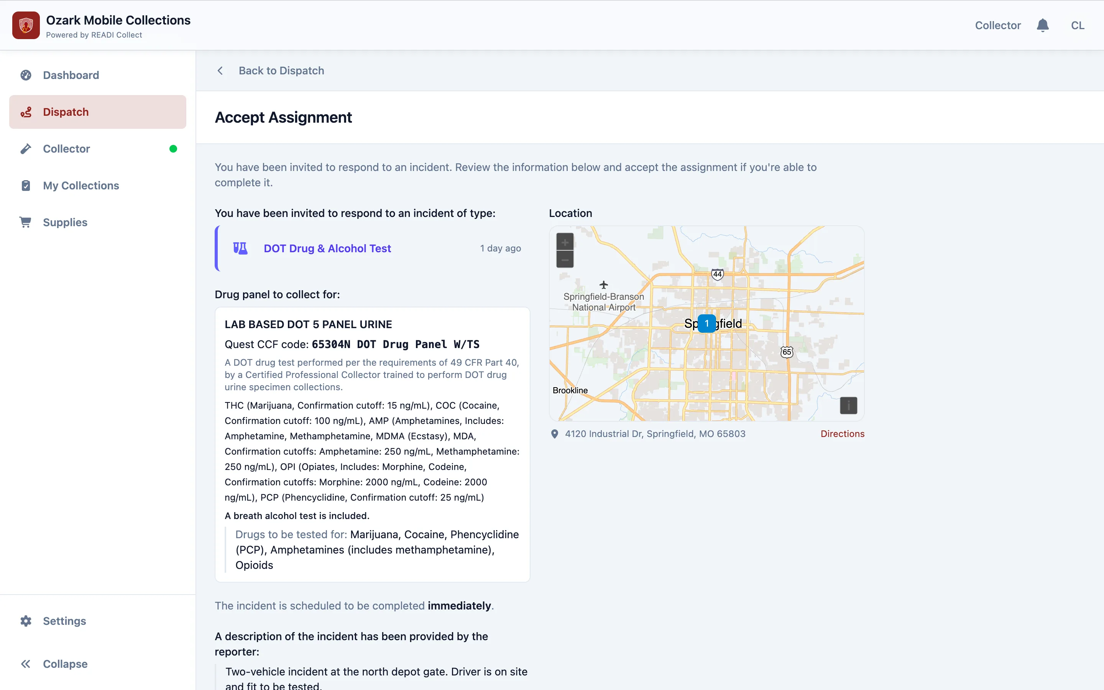
Task: Click the Collector pencil icon
Action: (26, 149)
